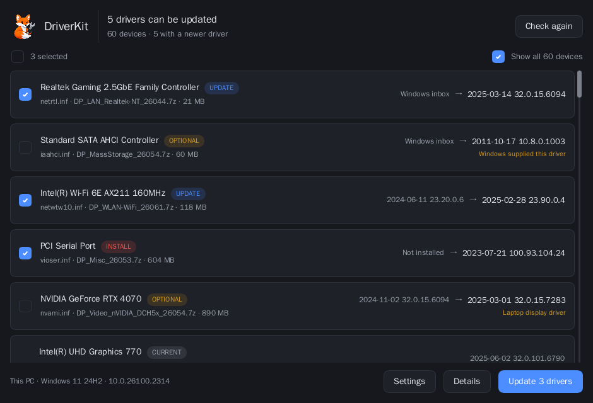
Task: Click version 2025-03-14 32.0.15.6094
Action: [x=516, y=94]
